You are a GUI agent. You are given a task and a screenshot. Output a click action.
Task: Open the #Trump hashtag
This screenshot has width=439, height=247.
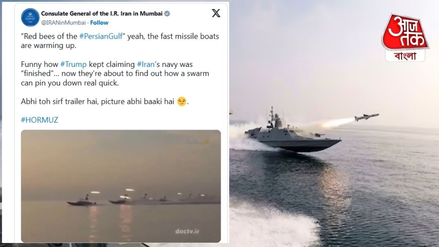pyautogui.click(x=74, y=64)
